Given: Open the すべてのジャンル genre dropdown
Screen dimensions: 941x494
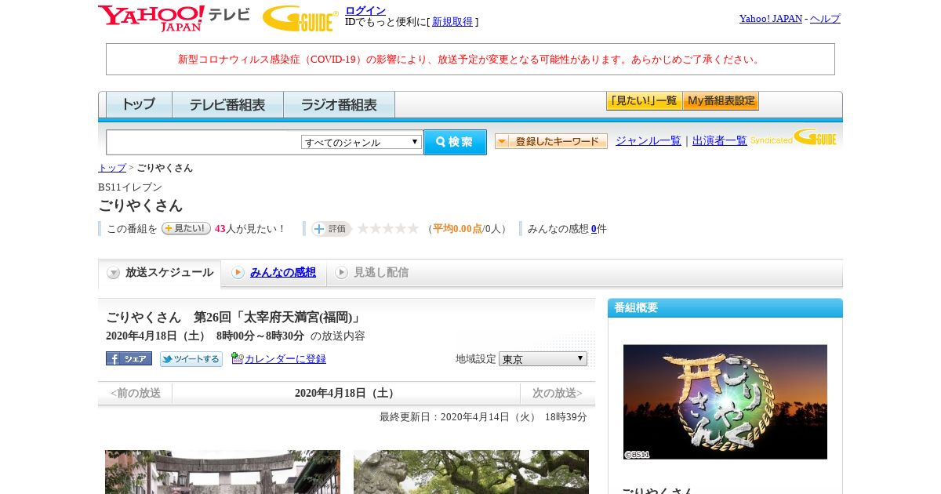Looking at the screenshot, I should (x=362, y=142).
